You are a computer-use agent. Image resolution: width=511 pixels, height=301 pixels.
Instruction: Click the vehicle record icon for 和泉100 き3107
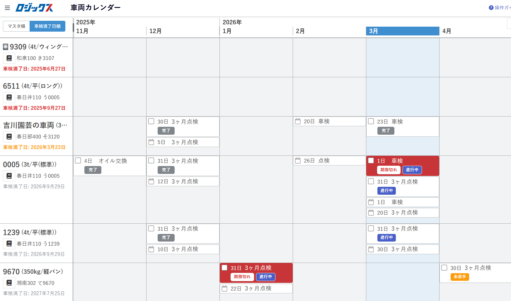[x=9, y=58]
